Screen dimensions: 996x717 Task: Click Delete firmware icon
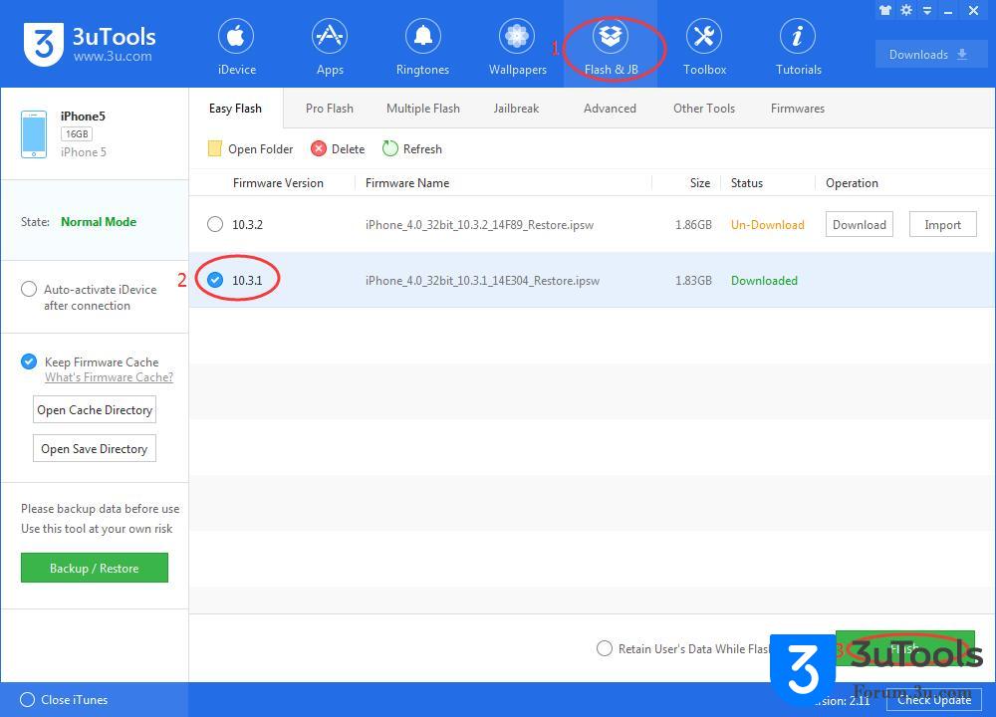tap(319, 148)
